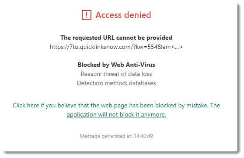Click the "threat of data loss" phrase

[x=128, y=74]
